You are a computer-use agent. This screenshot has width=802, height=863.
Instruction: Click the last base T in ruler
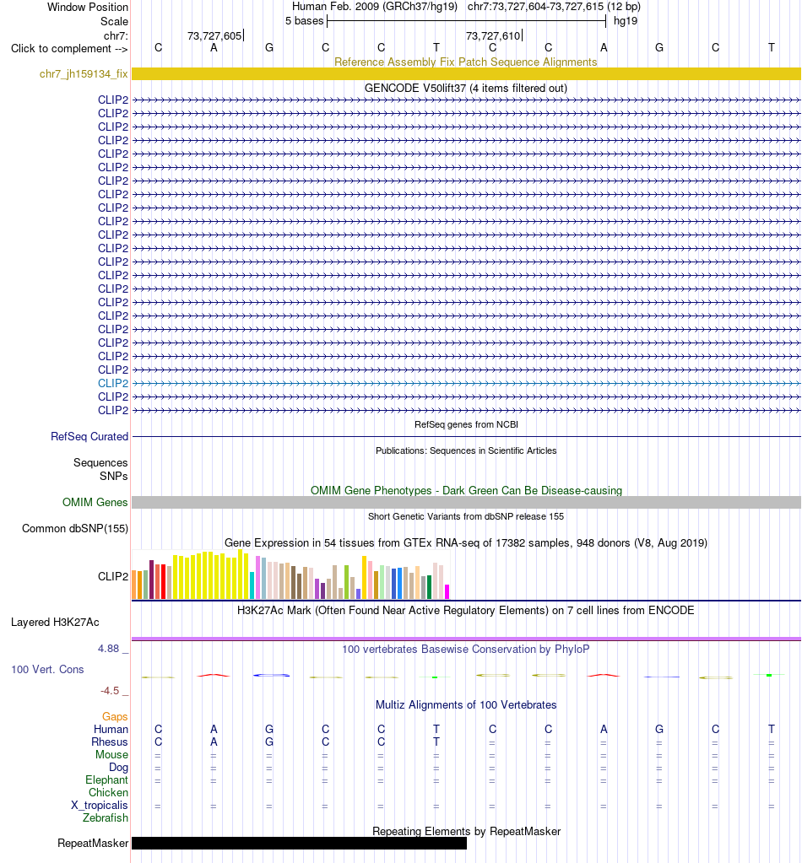pos(771,48)
